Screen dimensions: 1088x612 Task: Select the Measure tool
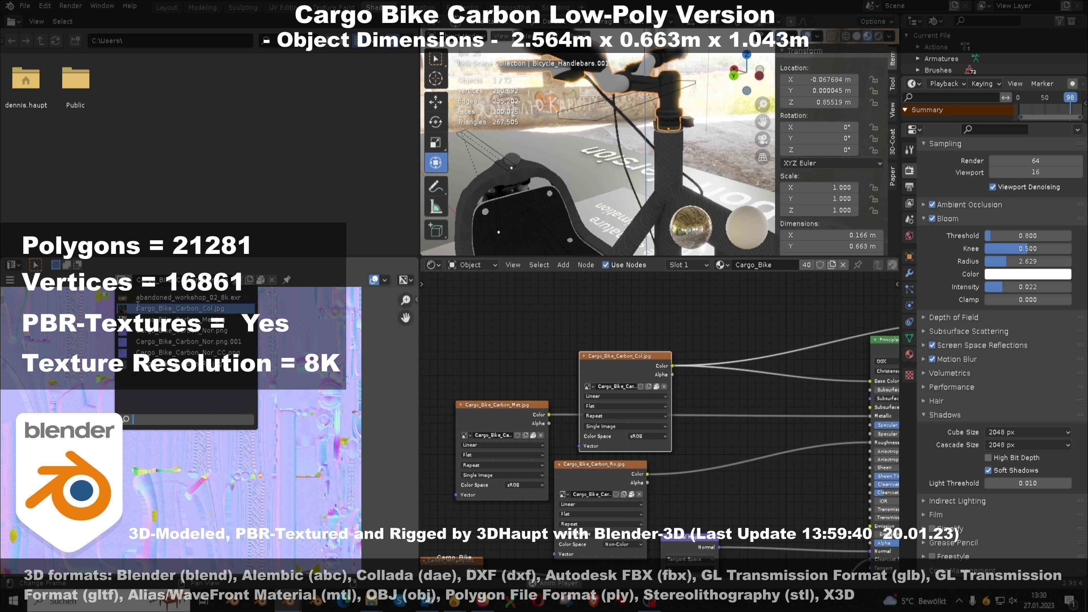pos(435,207)
